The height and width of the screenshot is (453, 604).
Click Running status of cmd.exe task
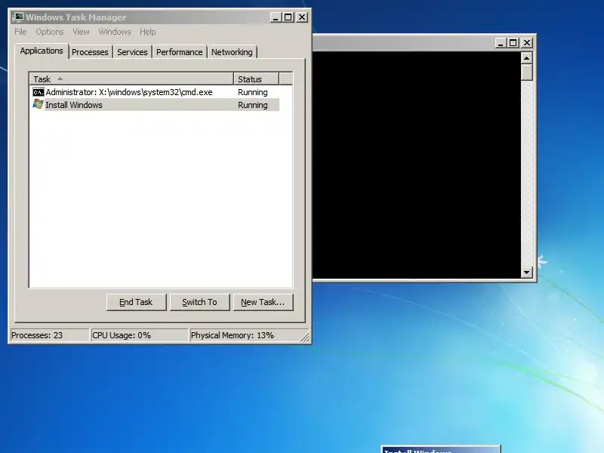point(253,92)
